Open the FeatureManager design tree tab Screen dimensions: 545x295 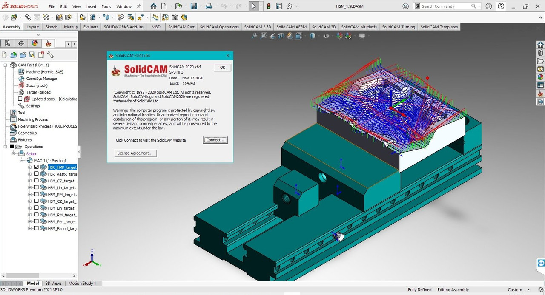point(7,43)
